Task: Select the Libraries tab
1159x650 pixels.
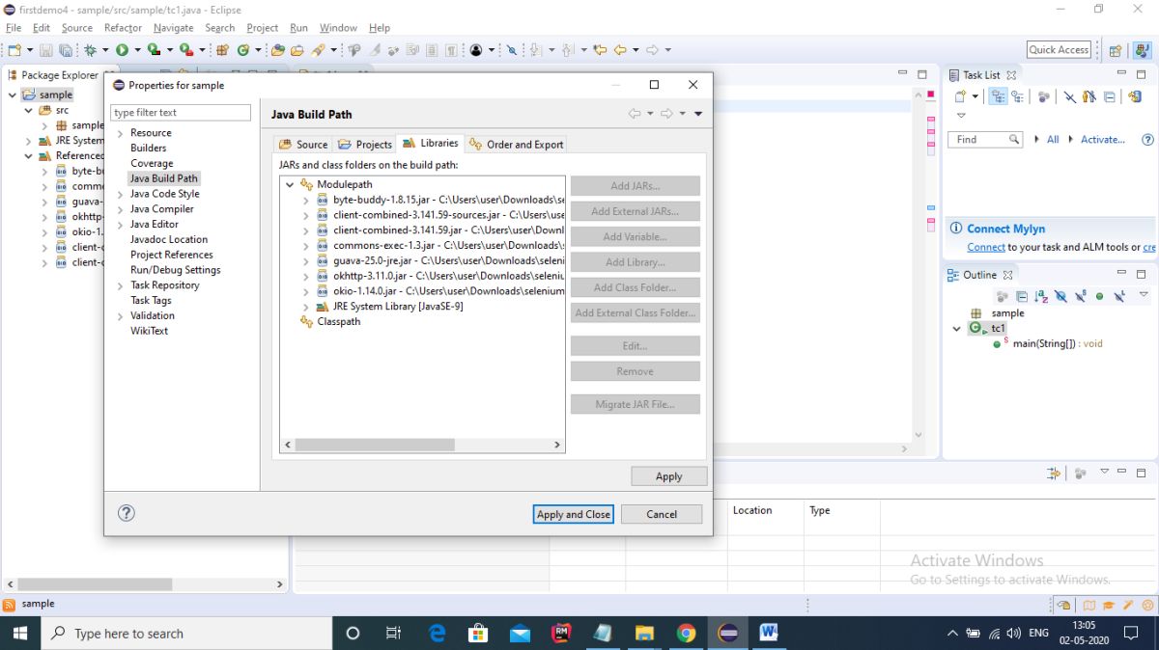Action: point(431,143)
